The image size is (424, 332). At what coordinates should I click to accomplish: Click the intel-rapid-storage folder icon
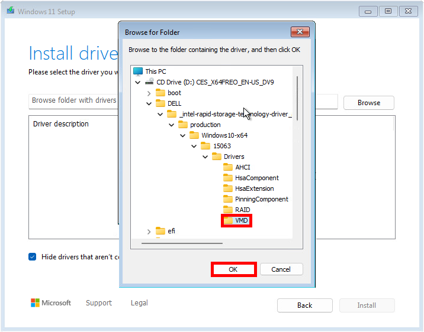pos(172,114)
